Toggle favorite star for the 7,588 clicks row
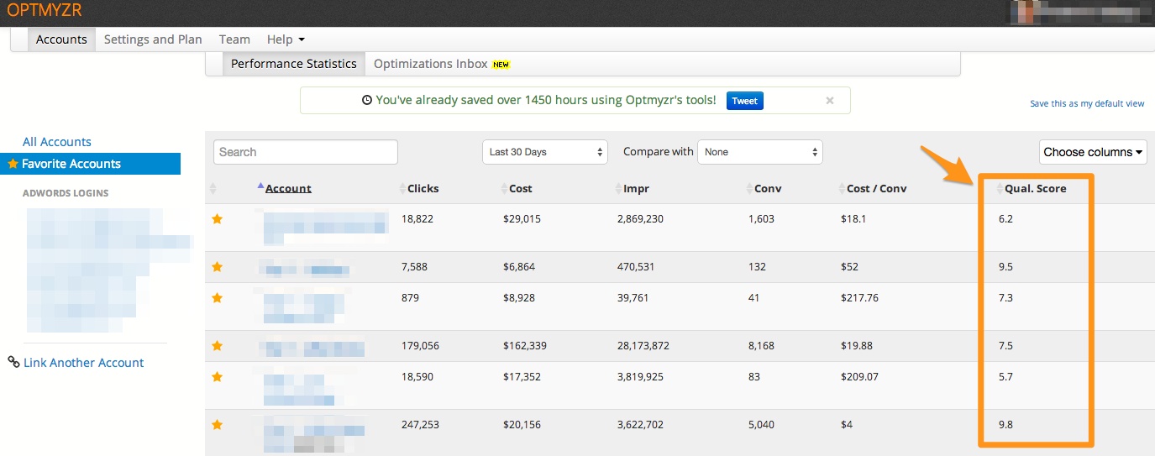Viewport: 1155px width, 456px height. click(x=217, y=267)
